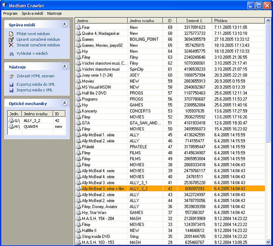The image size is (273, 246).
Task: Collapse the Nástroje panel
Action: click(x=64, y=66)
